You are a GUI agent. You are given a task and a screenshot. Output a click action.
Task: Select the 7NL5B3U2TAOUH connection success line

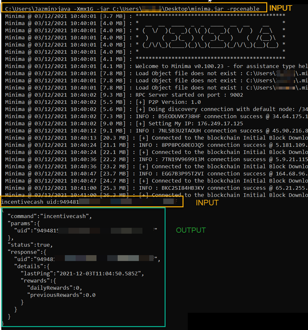pyautogui.click(x=156, y=131)
